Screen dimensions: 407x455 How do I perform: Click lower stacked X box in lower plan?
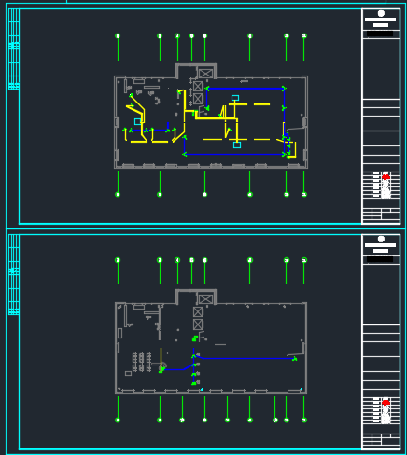198,324
